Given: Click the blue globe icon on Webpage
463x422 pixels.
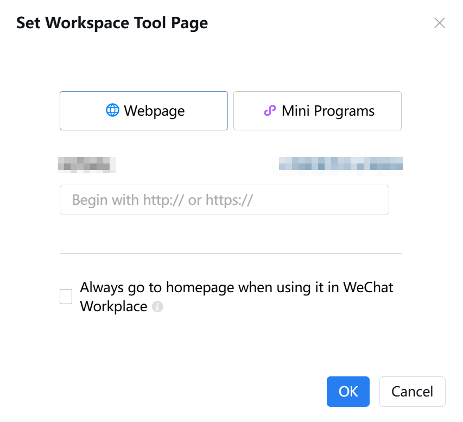Looking at the screenshot, I should (x=112, y=111).
